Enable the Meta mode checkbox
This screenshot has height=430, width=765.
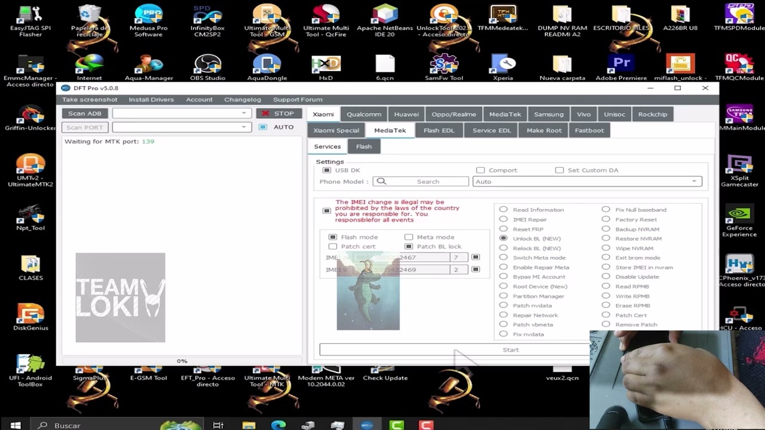coord(409,237)
